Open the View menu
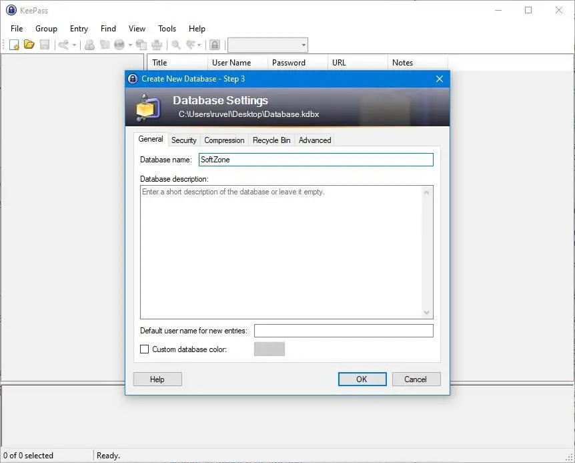This screenshot has height=463, width=575. pyautogui.click(x=137, y=29)
